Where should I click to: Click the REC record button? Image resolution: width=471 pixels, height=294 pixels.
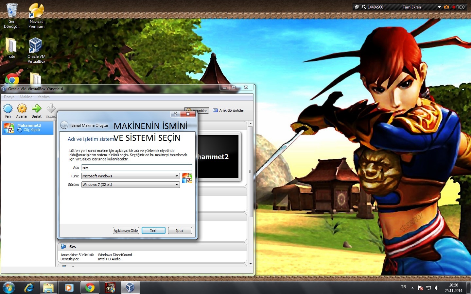(458, 7)
